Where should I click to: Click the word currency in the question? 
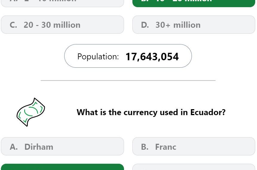point(140,113)
